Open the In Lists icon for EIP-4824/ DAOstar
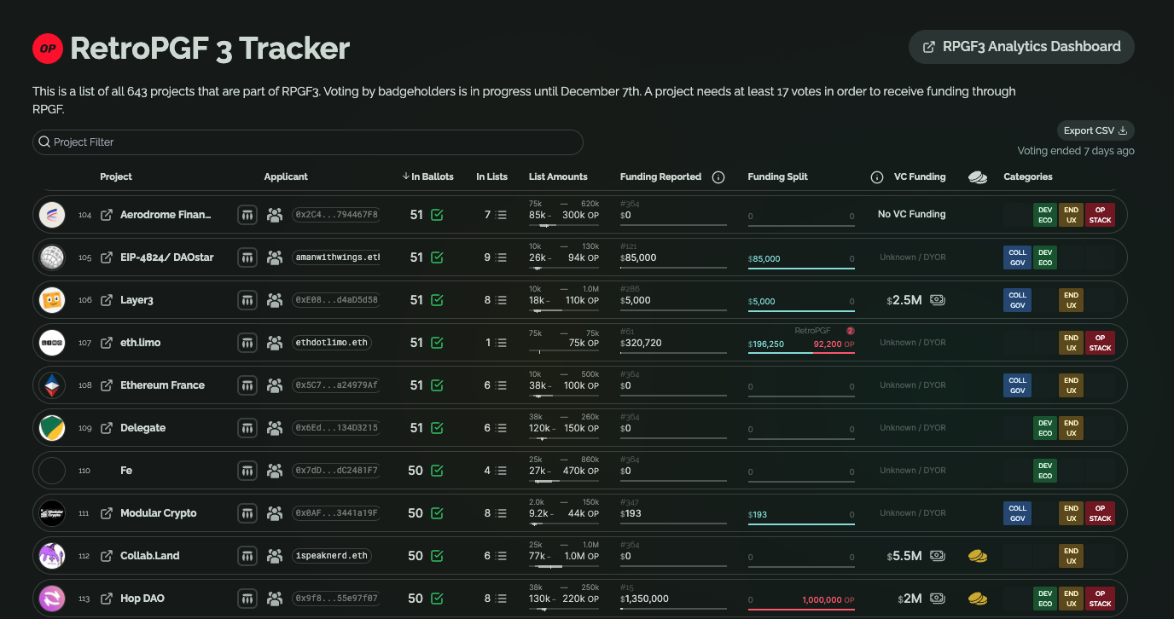 [x=502, y=257]
